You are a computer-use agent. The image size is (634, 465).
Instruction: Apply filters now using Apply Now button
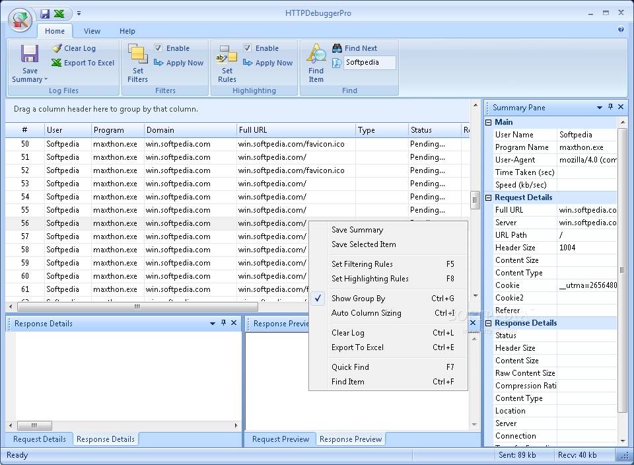179,63
